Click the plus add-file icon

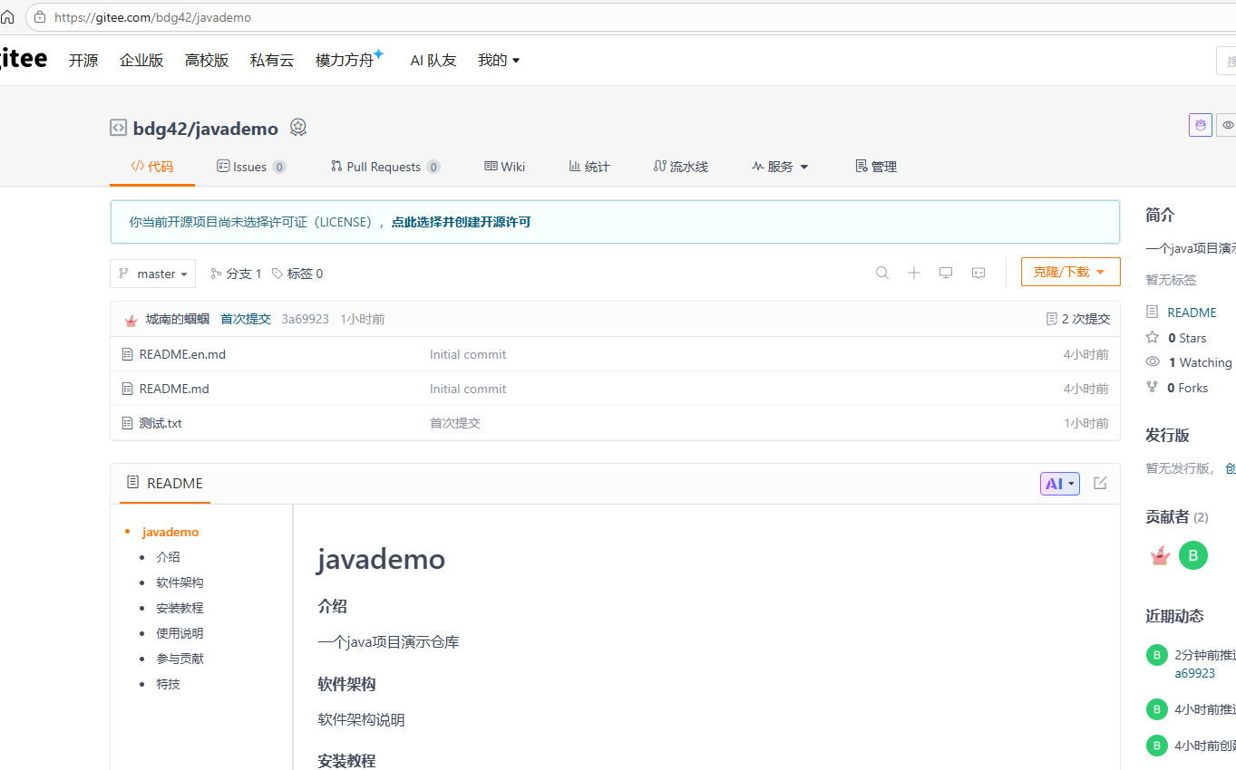click(x=914, y=273)
